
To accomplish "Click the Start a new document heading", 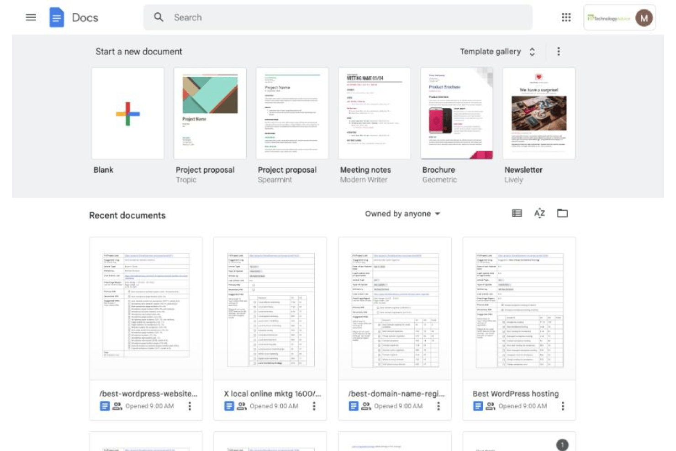I will click(x=139, y=52).
